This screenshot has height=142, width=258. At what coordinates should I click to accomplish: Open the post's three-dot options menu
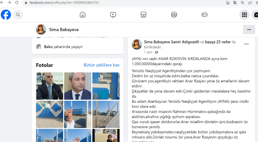pos(246,44)
